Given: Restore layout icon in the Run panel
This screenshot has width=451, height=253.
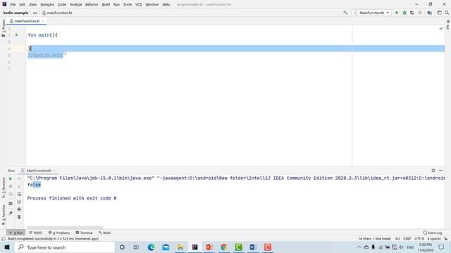Looking at the screenshot, I should coord(11,203).
